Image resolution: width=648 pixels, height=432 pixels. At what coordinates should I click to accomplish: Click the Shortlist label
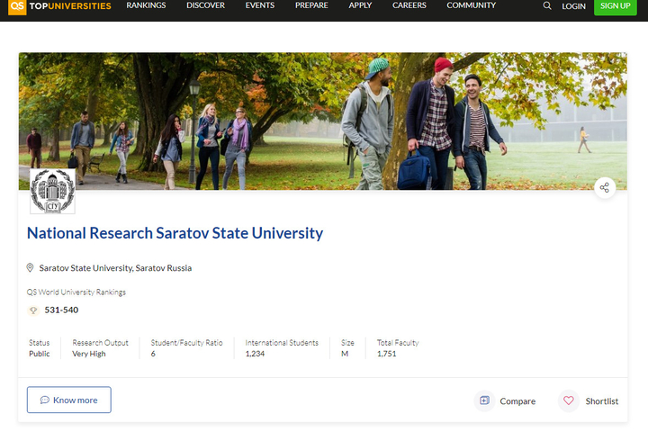[602, 401]
